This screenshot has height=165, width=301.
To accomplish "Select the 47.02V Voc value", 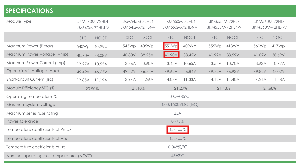I will (x=278, y=72).
